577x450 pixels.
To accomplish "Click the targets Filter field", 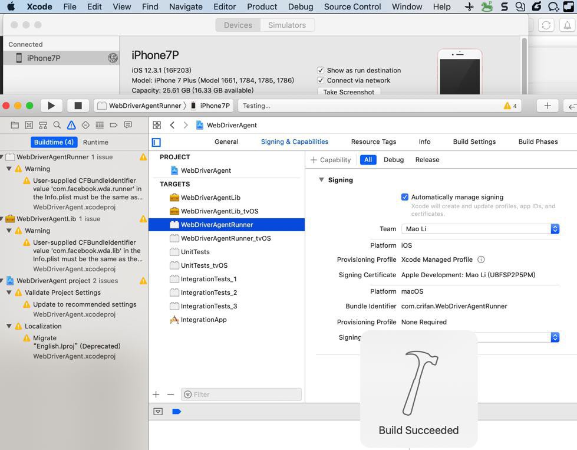I will click(x=241, y=395).
